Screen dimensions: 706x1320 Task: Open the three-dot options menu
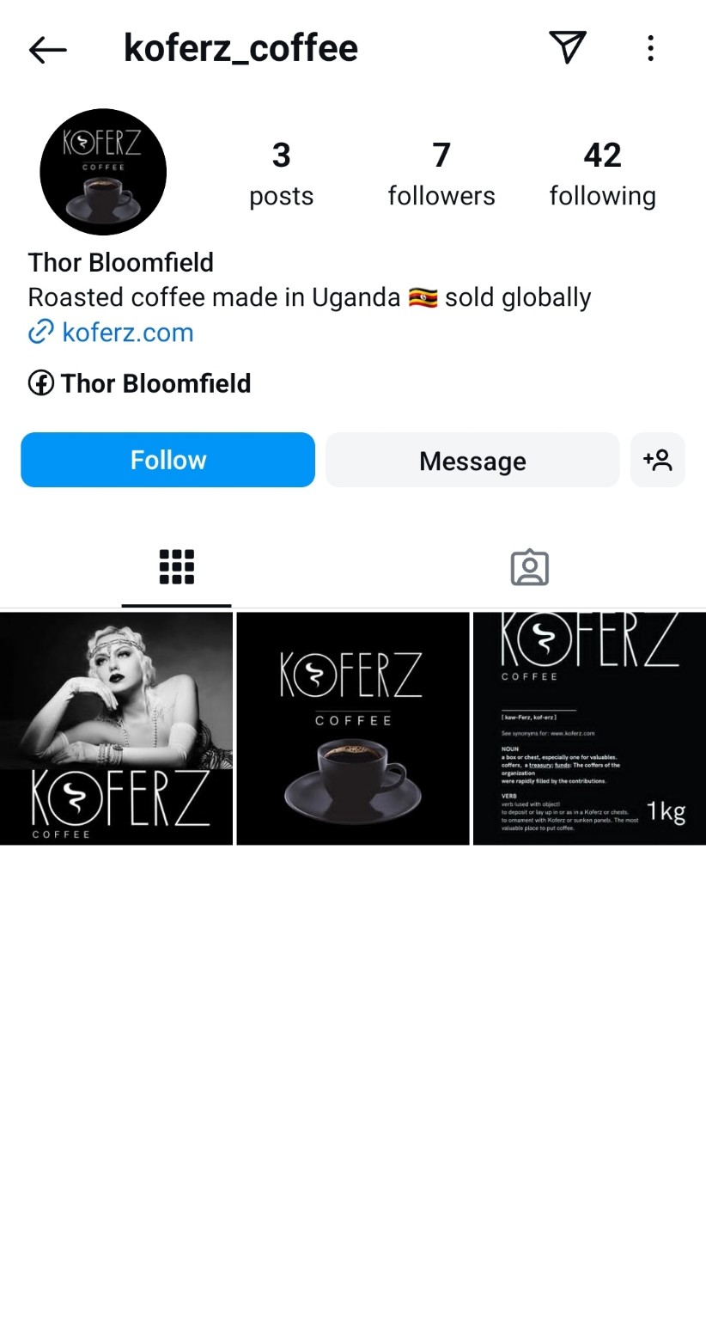pos(651,48)
